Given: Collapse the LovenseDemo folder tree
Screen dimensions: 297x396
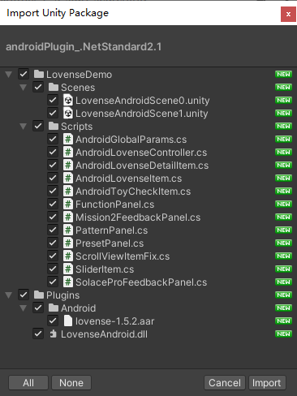Looking at the screenshot, I should (9, 75).
